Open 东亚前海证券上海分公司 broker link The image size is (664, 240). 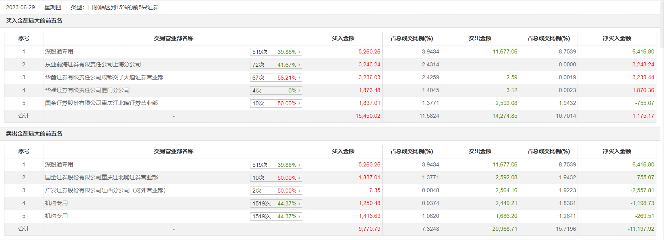pyautogui.click(x=93, y=64)
